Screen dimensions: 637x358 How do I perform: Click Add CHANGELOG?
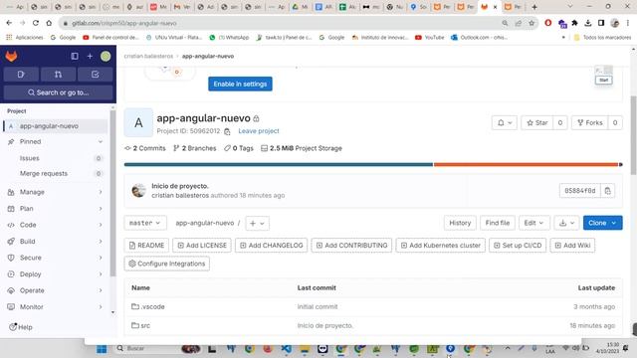272,246
